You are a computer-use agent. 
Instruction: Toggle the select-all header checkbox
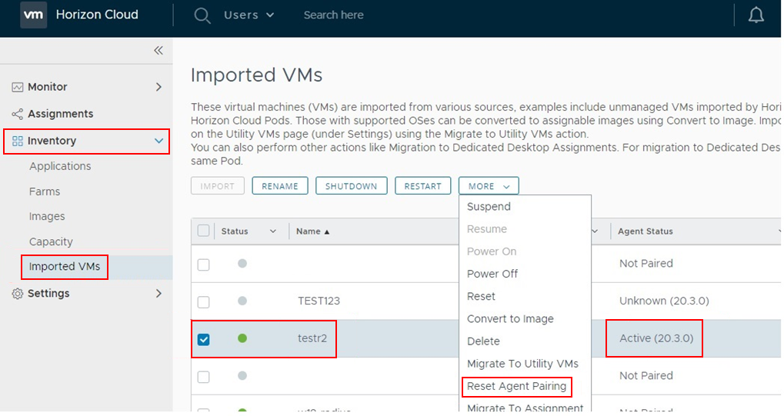[x=203, y=231]
